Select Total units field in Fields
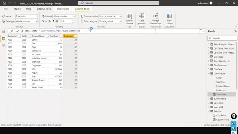This screenshot has width=238, height=134. pos(222,95)
